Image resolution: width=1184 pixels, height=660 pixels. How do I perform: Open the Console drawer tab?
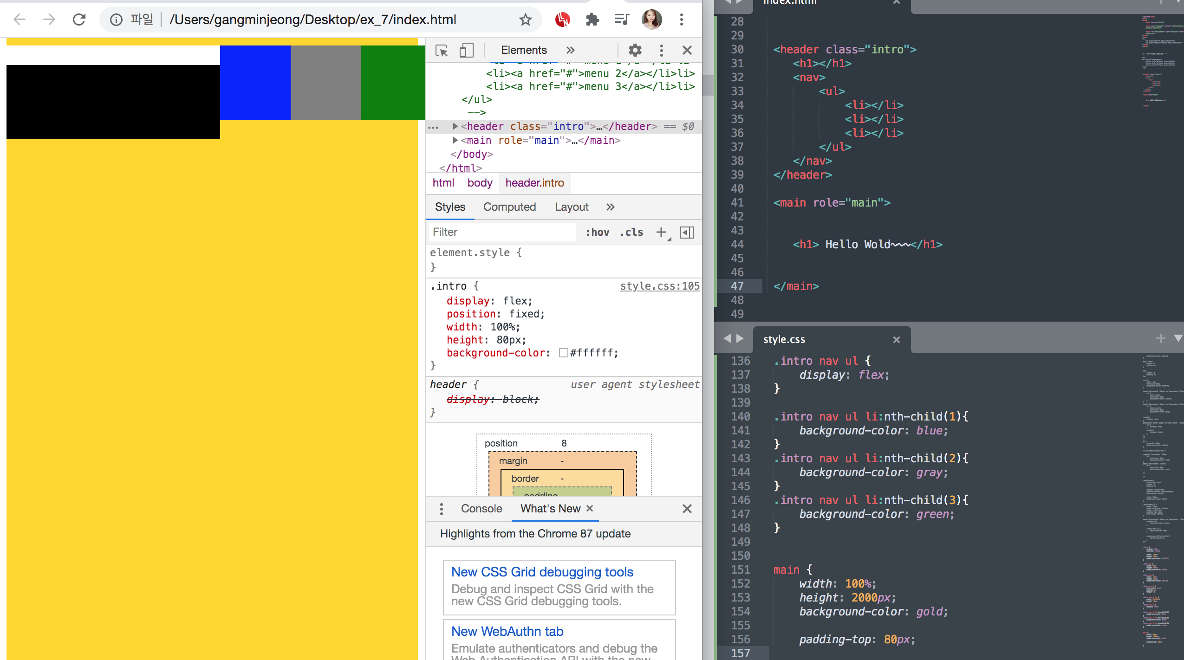[481, 509]
